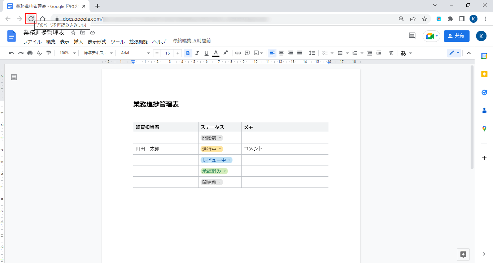This screenshot has height=263, width=493.
Task: Set center text alignment
Action: (281, 53)
